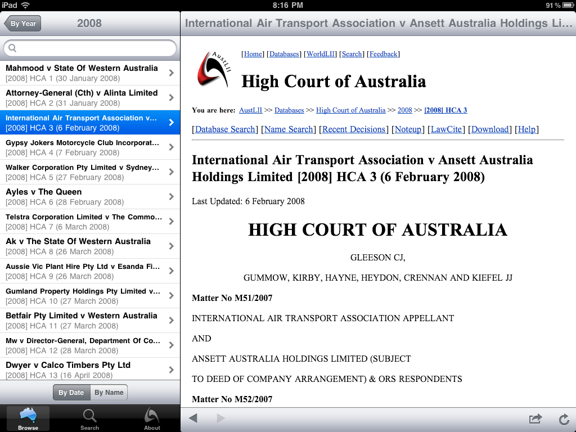576x432 pixels.
Task: Open Walker Corporation Pty Limited case
Action: click(x=89, y=172)
